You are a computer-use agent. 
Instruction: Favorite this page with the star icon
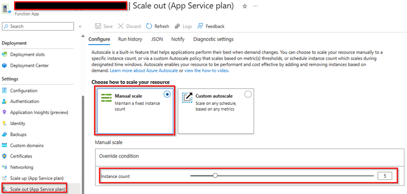tap(245, 7)
